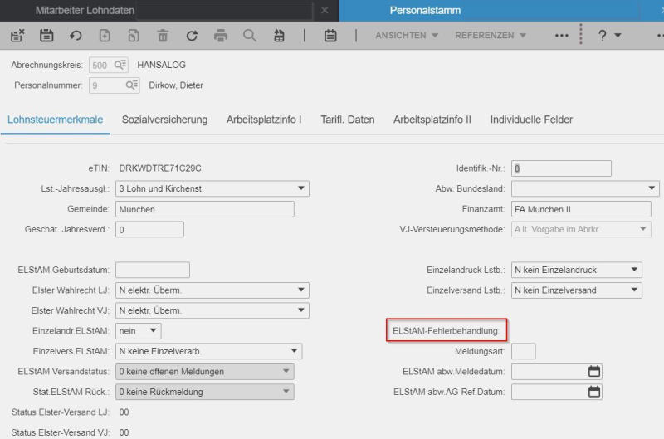
Task: Open the Arbeitsplatzinfo II tab
Action: pyautogui.click(x=432, y=120)
